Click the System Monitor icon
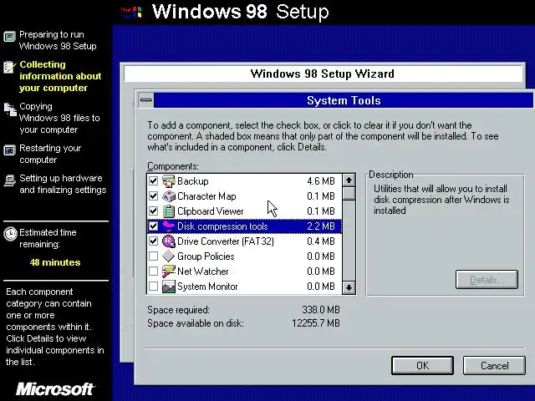This screenshot has height=401, width=535. (169, 286)
